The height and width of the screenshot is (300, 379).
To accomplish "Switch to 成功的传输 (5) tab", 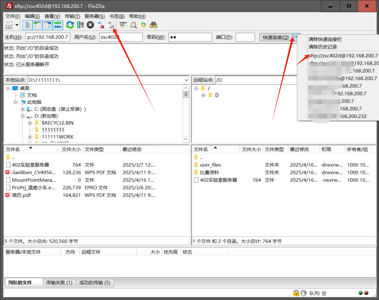I will (x=95, y=283).
